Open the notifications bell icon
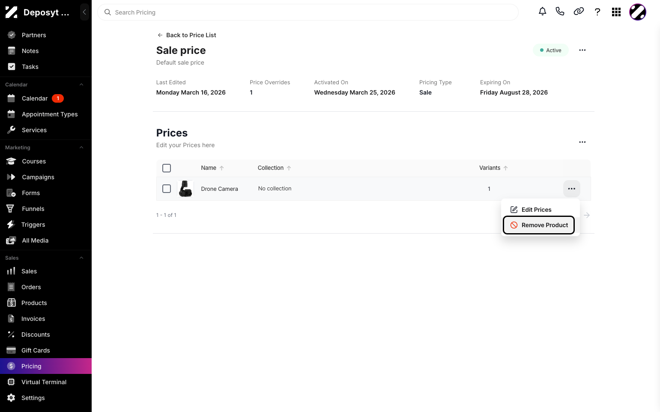Screen dimensions: 660x412 (542, 12)
